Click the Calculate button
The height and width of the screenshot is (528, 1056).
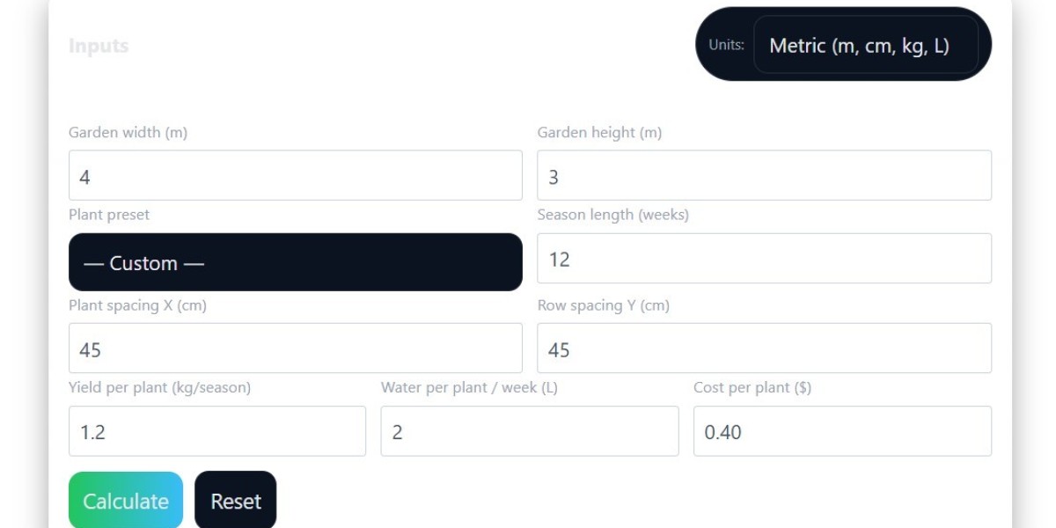click(125, 500)
